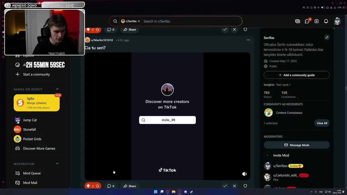Launch the Syllo game card
Screen dimensions: 347x195
pos(37,103)
